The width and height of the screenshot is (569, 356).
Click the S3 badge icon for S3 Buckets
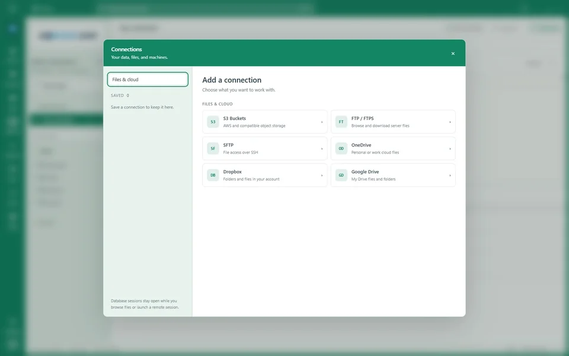click(213, 122)
